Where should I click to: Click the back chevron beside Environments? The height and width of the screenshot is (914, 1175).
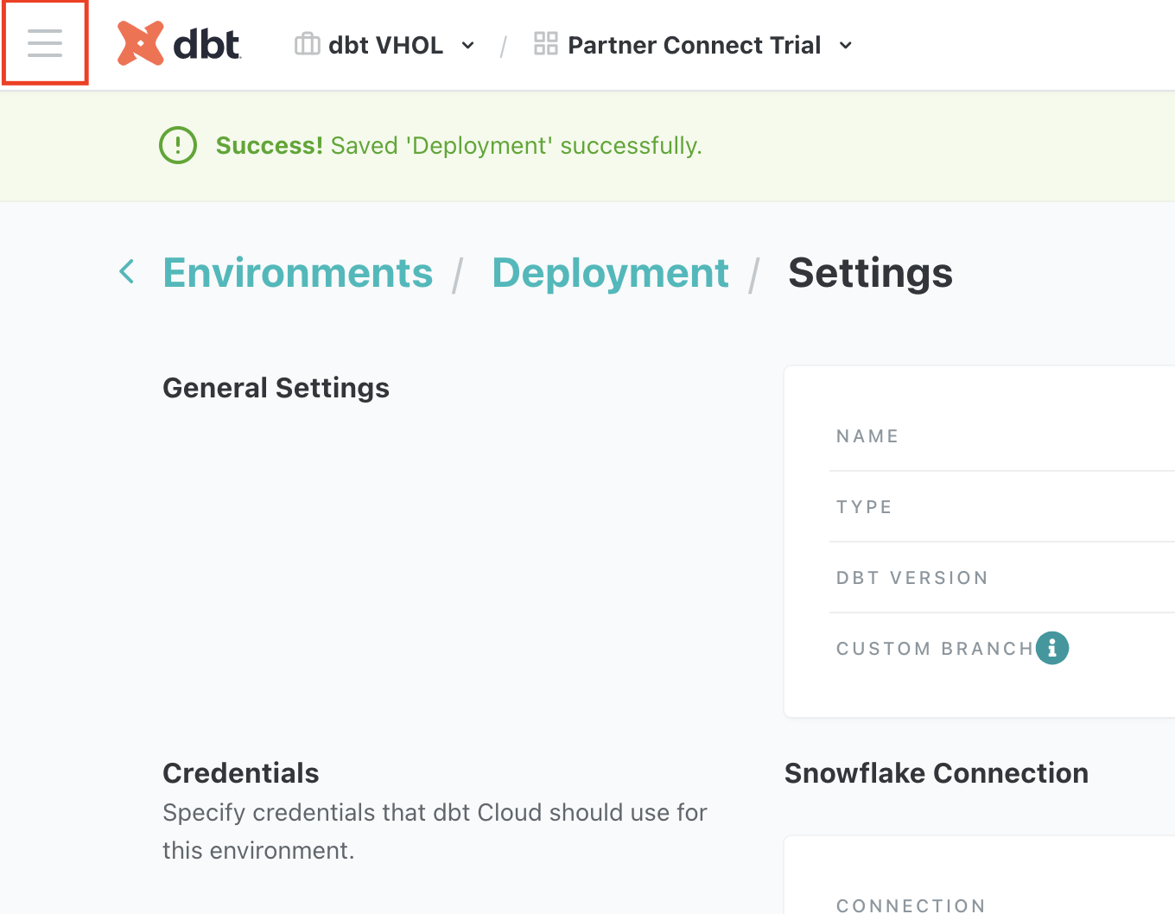click(x=127, y=272)
